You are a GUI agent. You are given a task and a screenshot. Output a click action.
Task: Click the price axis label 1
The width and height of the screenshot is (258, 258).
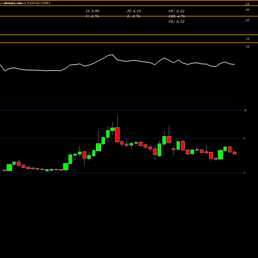pos(245,173)
